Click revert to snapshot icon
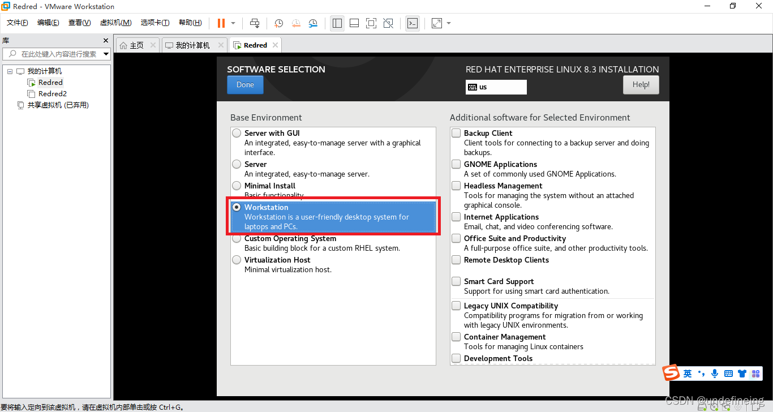 coord(296,23)
